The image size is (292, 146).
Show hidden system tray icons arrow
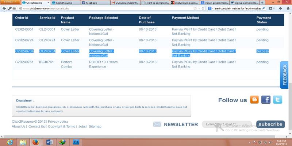coord(250,142)
